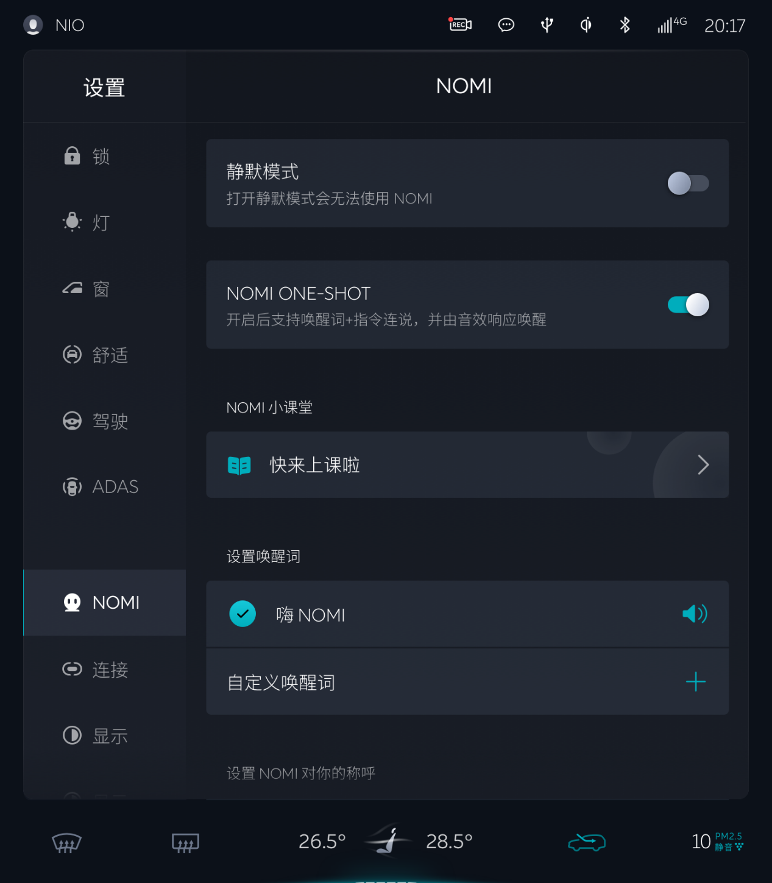
Task: Open the messages chat bubble icon
Action: pyautogui.click(x=506, y=25)
